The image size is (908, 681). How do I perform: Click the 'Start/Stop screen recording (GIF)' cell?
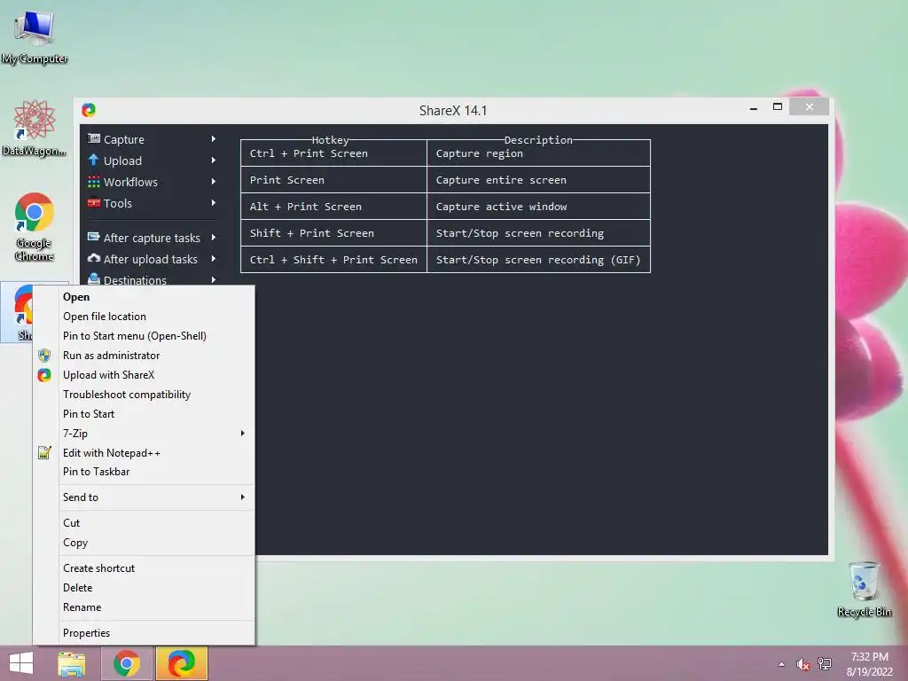(538, 260)
